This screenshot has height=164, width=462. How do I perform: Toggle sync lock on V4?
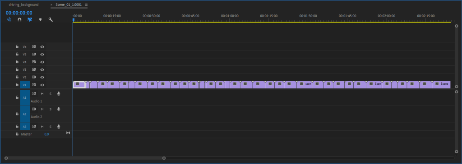coord(34,62)
